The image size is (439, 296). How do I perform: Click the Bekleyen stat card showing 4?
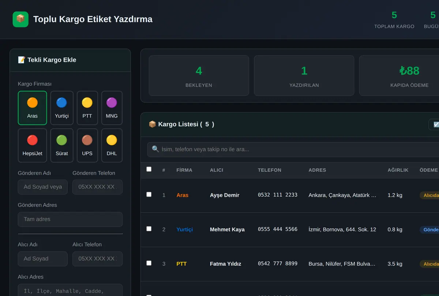tap(199, 76)
